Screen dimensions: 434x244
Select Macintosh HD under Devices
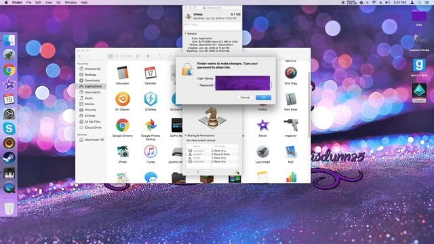coord(90,140)
